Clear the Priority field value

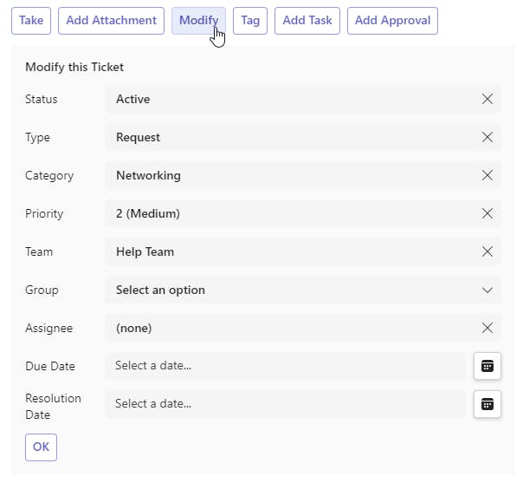[487, 213]
